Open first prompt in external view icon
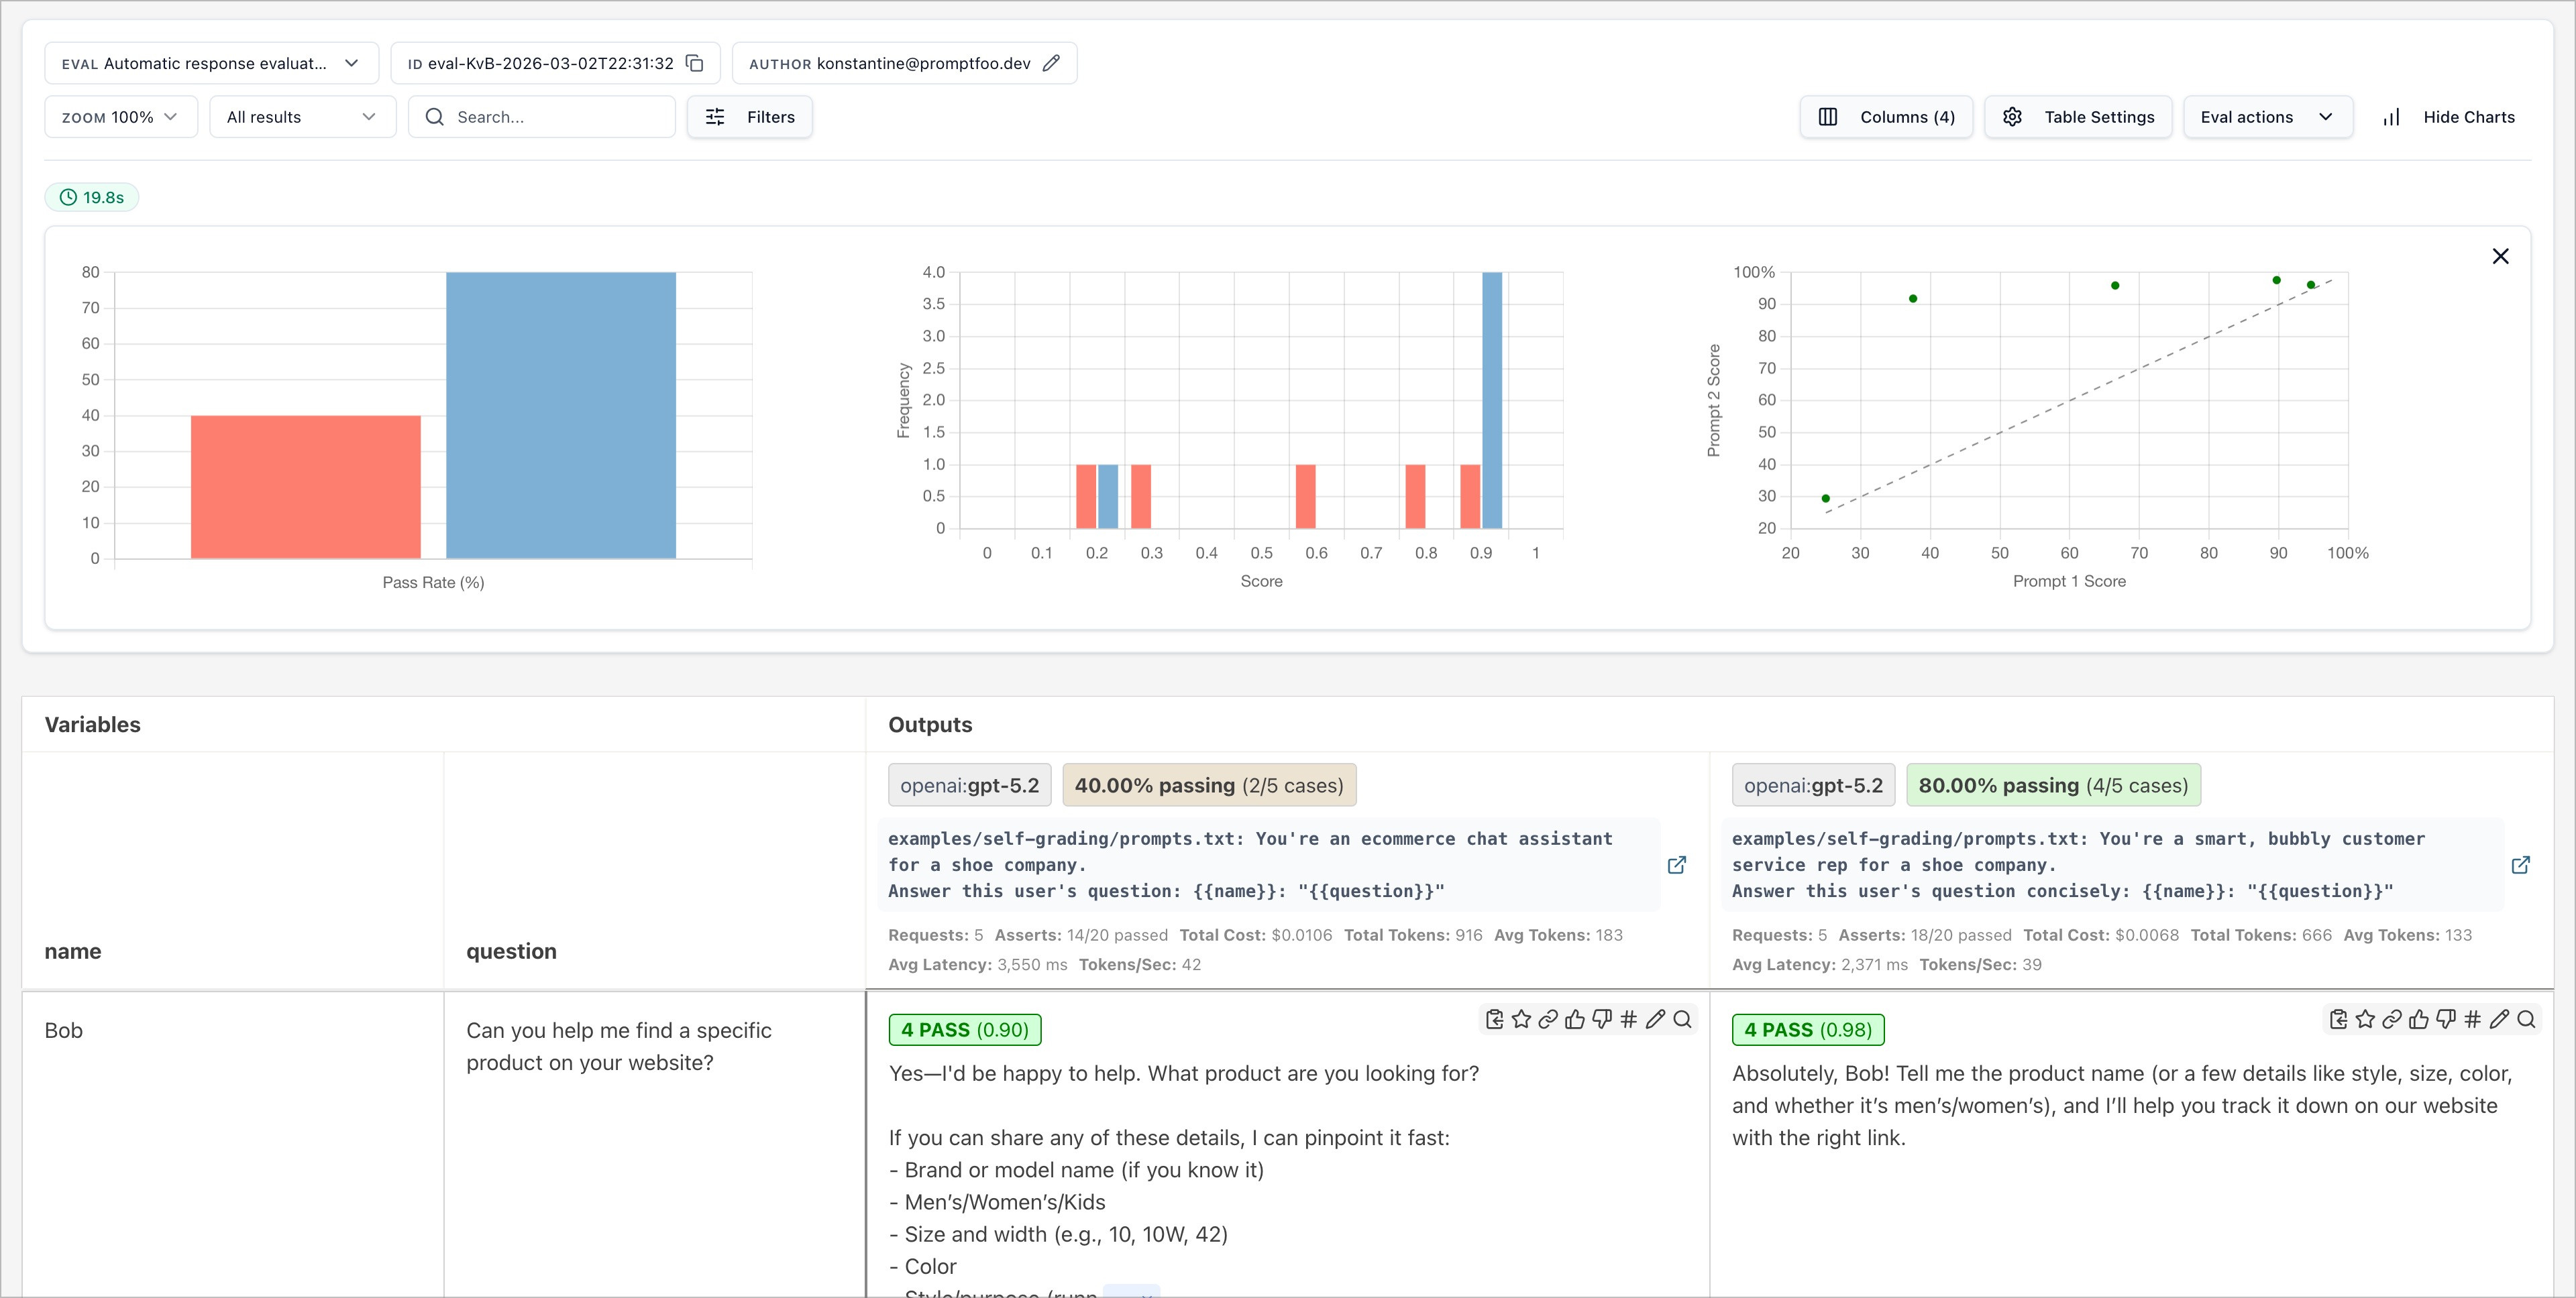 (1677, 864)
